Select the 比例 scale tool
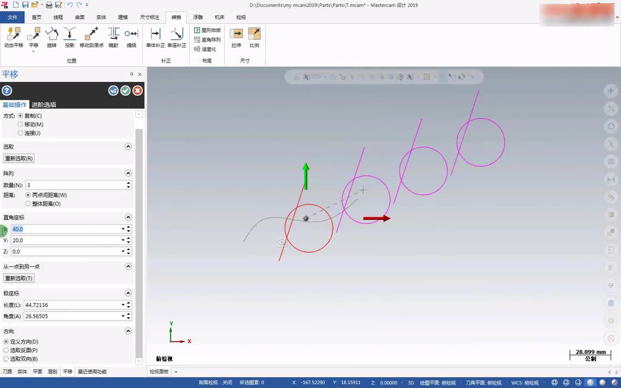This screenshot has width=621, height=388. pyautogui.click(x=254, y=37)
